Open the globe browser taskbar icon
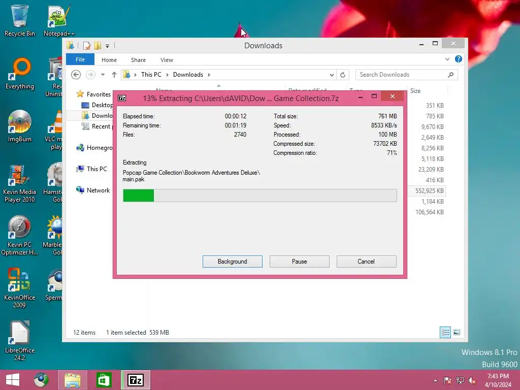The image size is (520, 390). point(41,380)
